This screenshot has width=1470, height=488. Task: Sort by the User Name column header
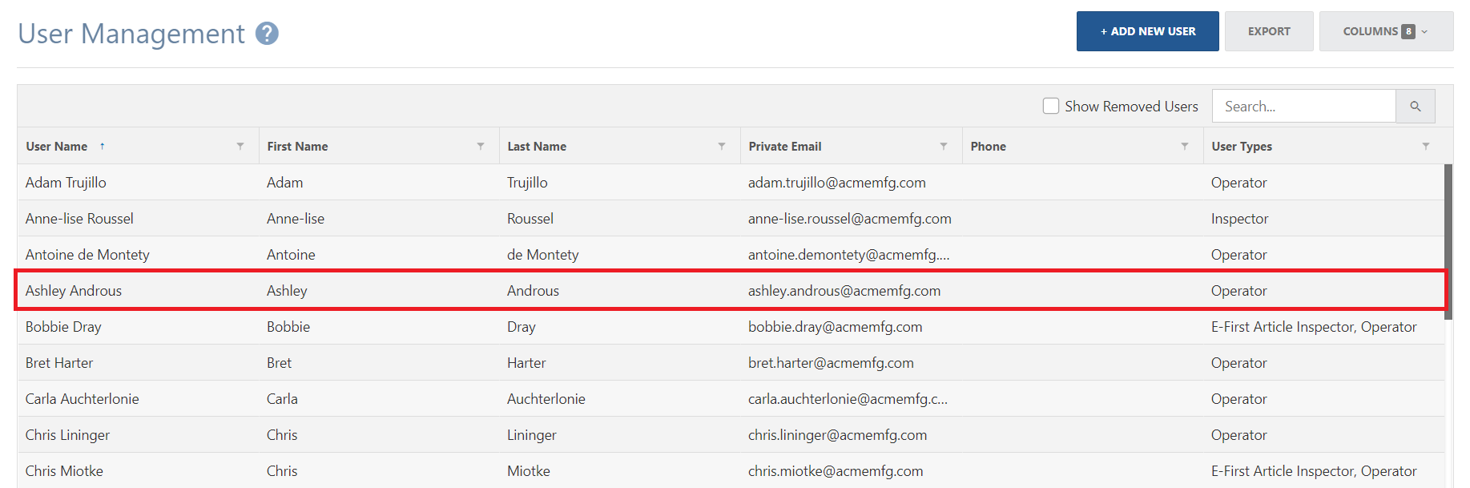point(56,146)
